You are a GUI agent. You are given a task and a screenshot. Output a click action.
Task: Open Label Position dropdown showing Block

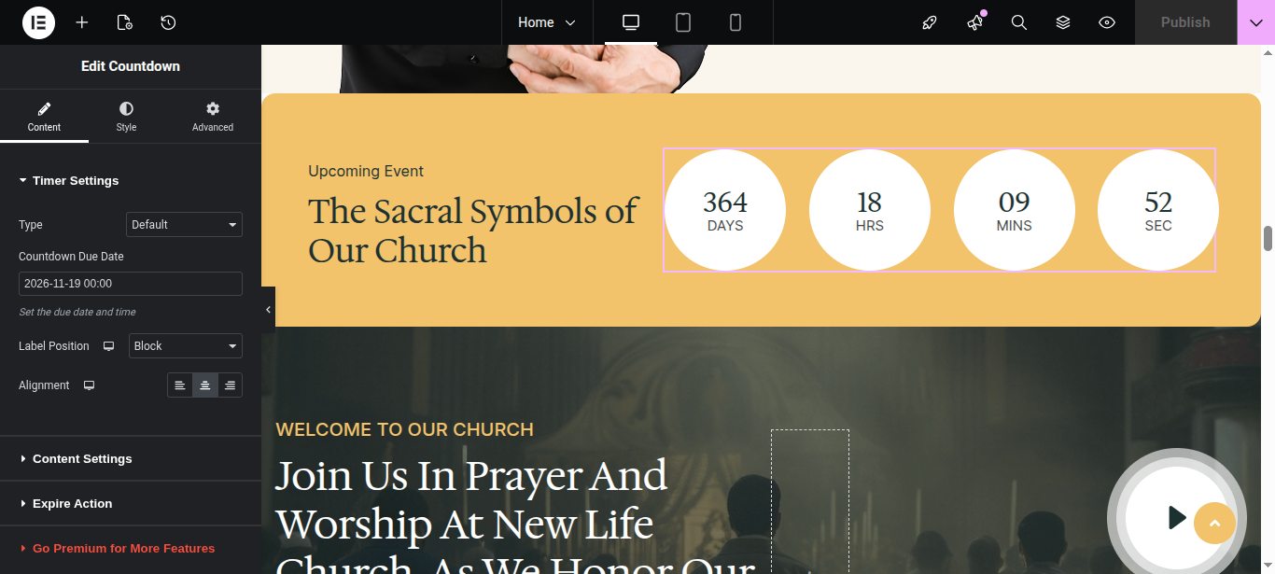(x=186, y=346)
